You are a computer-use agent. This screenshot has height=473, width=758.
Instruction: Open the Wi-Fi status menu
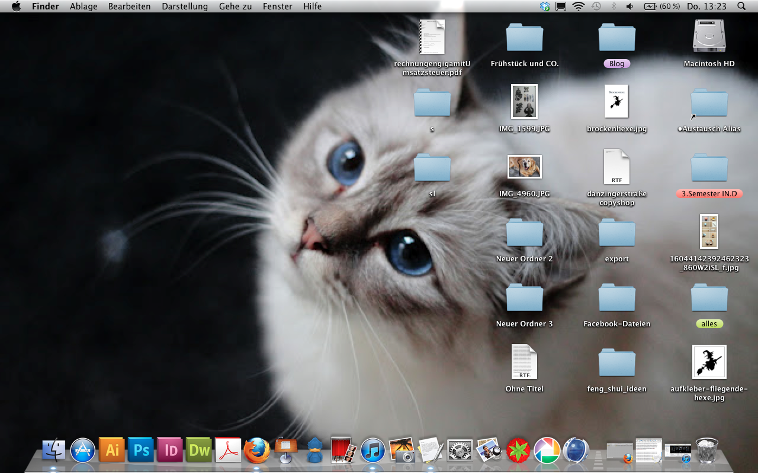pyautogui.click(x=579, y=7)
